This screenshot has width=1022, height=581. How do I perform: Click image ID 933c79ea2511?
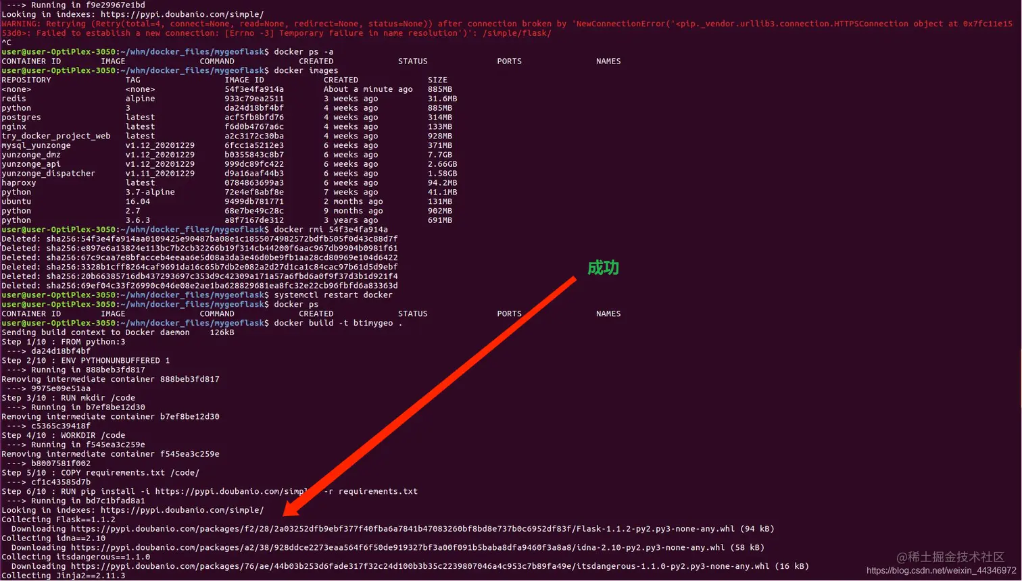pyautogui.click(x=254, y=99)
